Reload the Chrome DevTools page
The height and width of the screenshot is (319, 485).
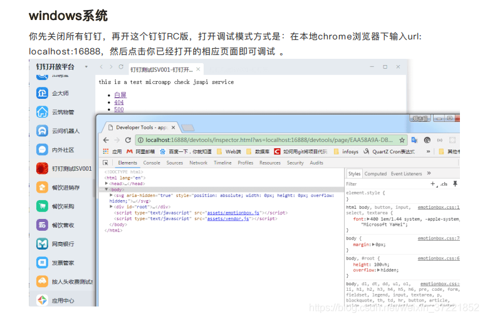128,140
